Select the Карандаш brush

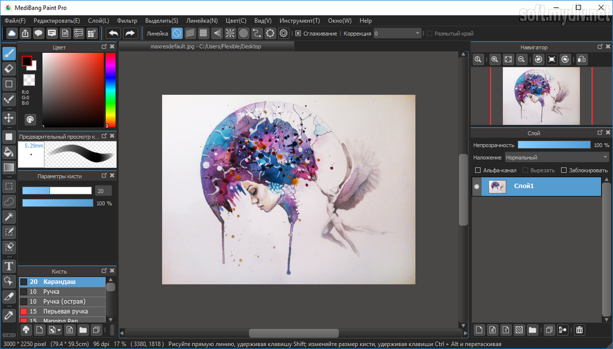62,282
